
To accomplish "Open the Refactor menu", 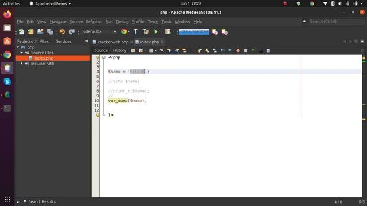I will click(93, 22).
